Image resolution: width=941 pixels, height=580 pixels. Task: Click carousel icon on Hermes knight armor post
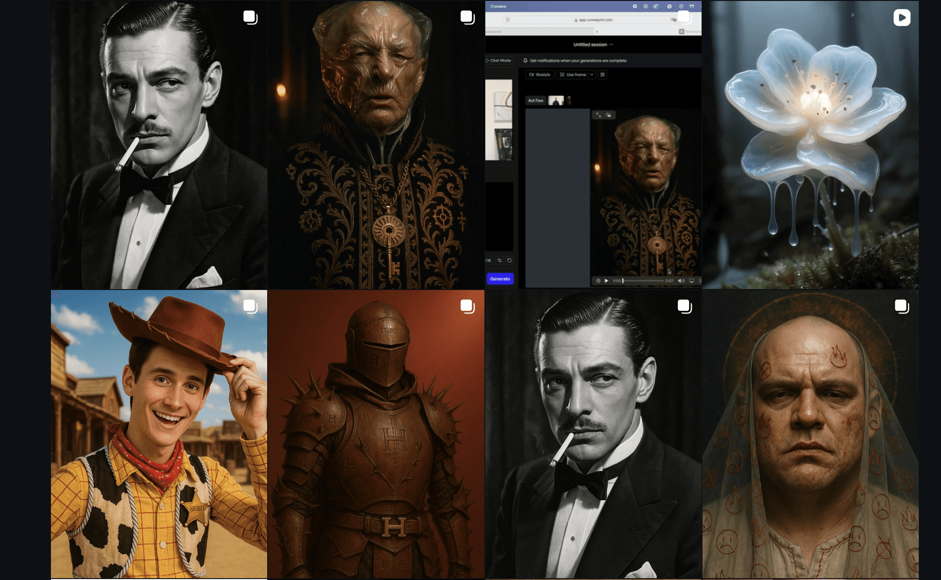[467, 306]
